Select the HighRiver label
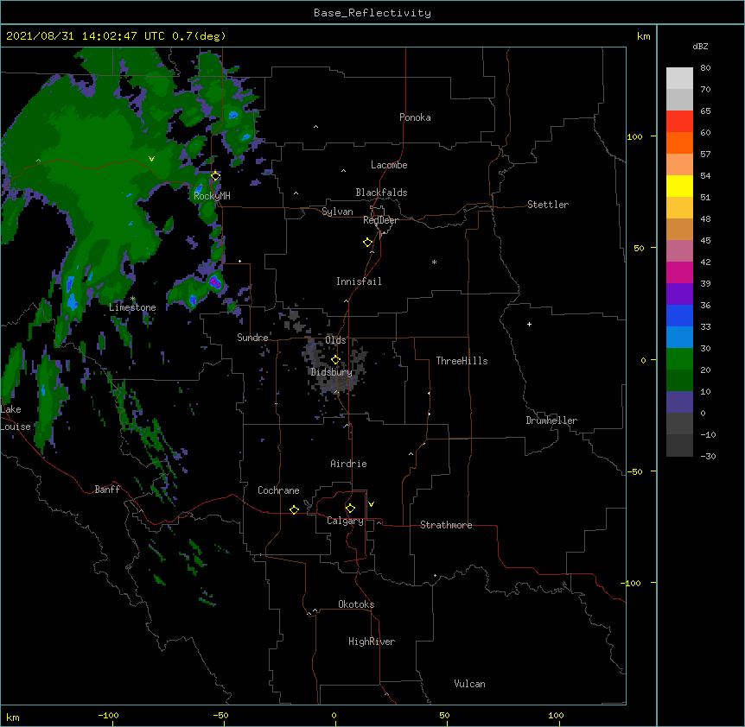Screen dimensions: 745x727 pos(372,642)
